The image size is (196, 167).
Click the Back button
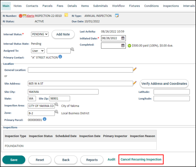[66, 160]
